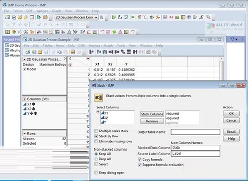Click Run Script green arrow in Home Window toolbar
The width and height of the screenshot is (248, 181).
39,17
